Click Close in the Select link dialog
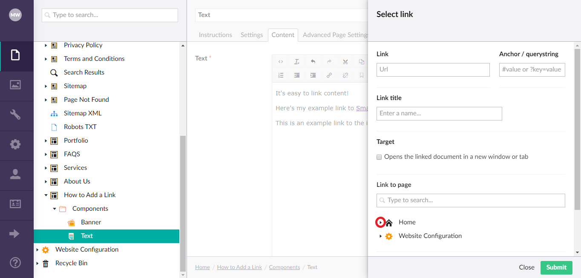The width and height of the screenshot is (581, 278). pyautogui.click(x=526, y=267)
